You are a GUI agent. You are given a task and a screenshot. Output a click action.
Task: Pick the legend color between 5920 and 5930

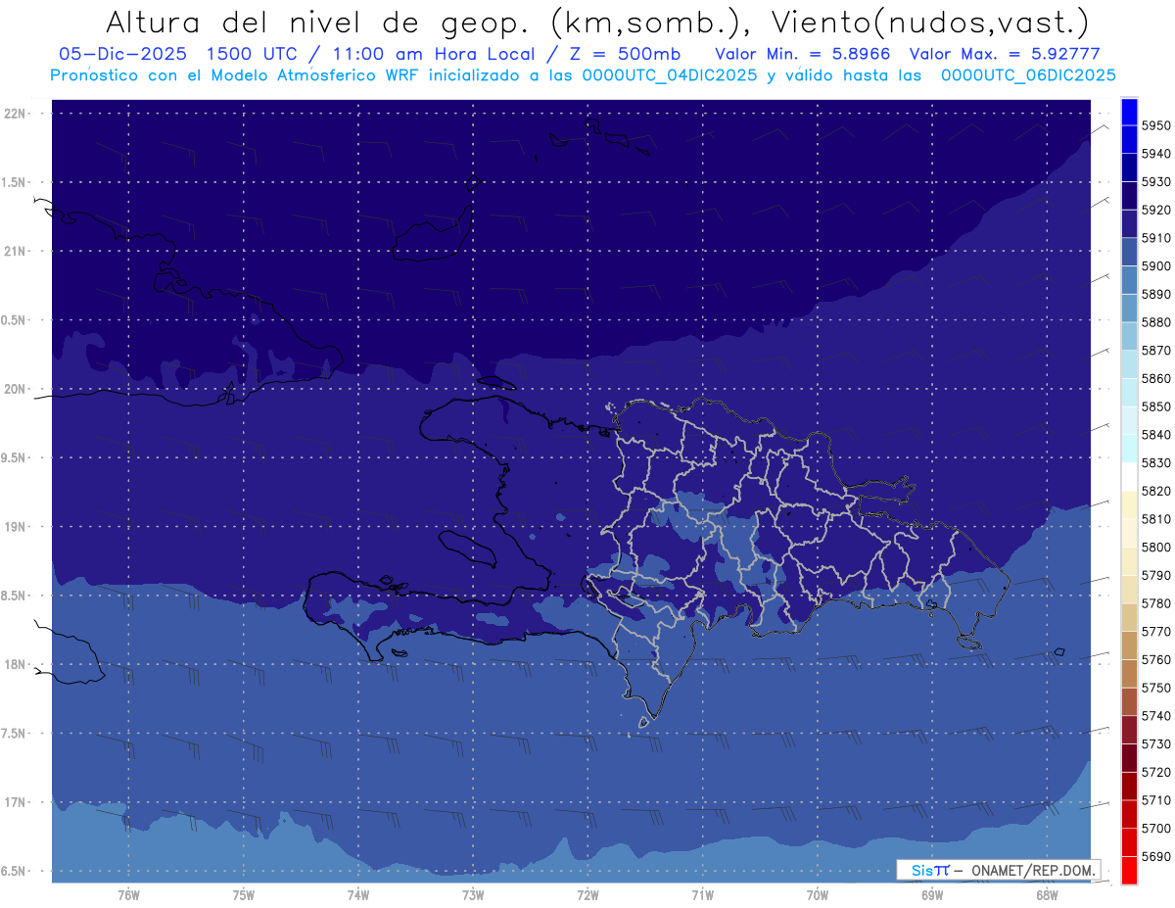tap(1129, 196)
